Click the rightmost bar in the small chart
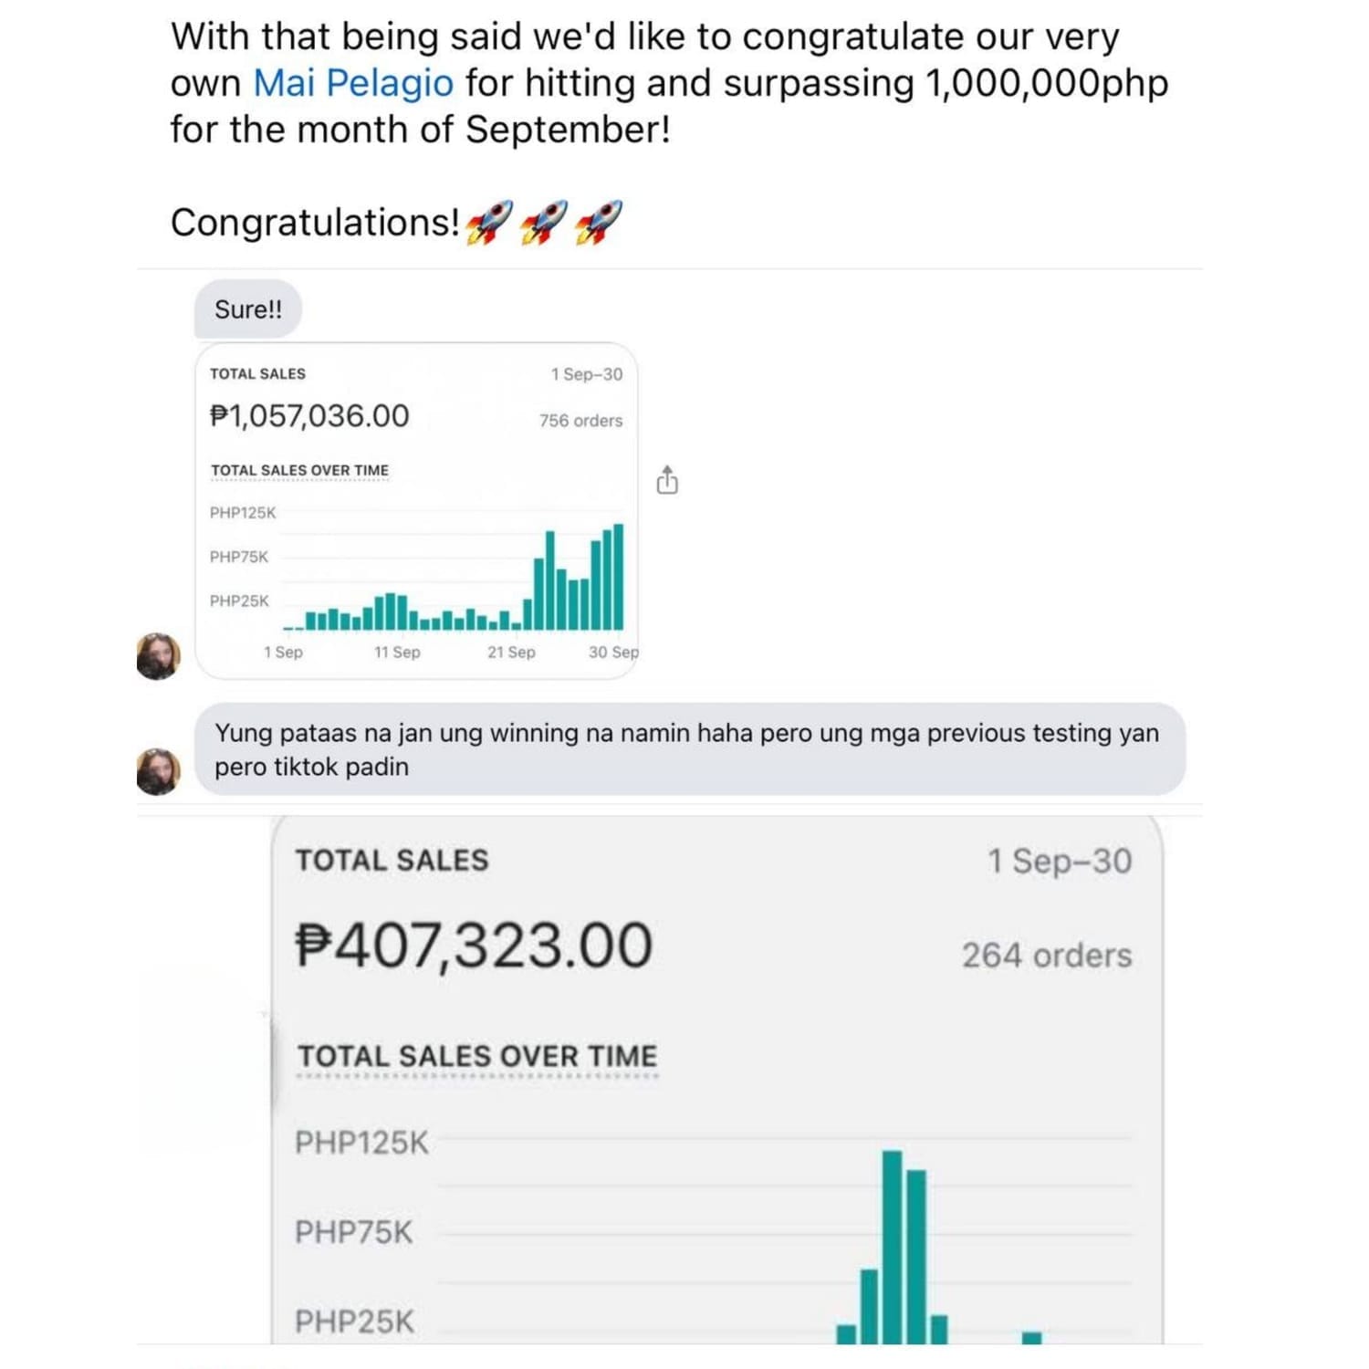This screenshot has height=1369, width=1369. (x=619, y=577)
